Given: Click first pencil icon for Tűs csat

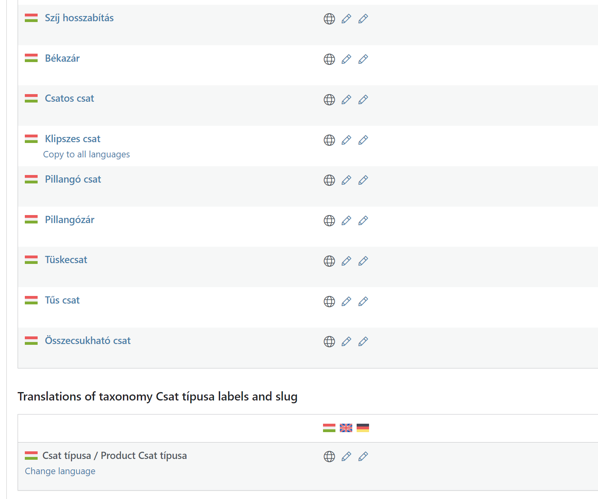Looking at the screenshot, I should pos(346,302).
